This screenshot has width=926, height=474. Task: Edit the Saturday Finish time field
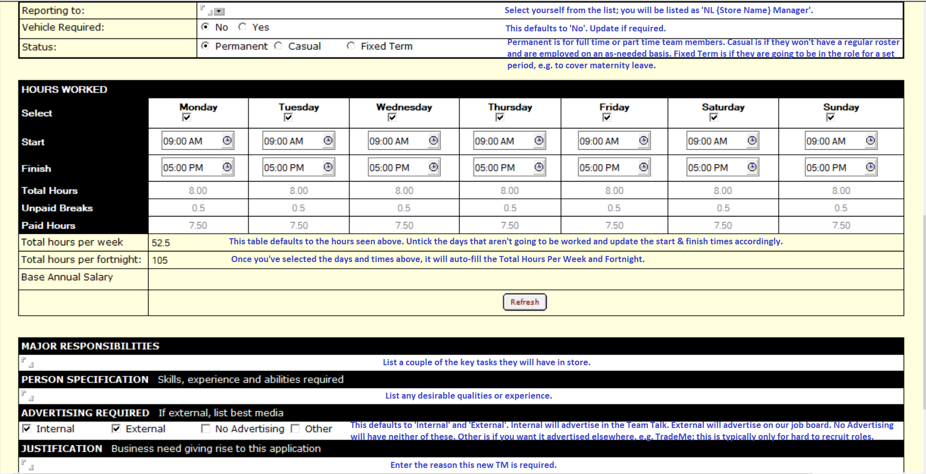(x=717, y=167)
